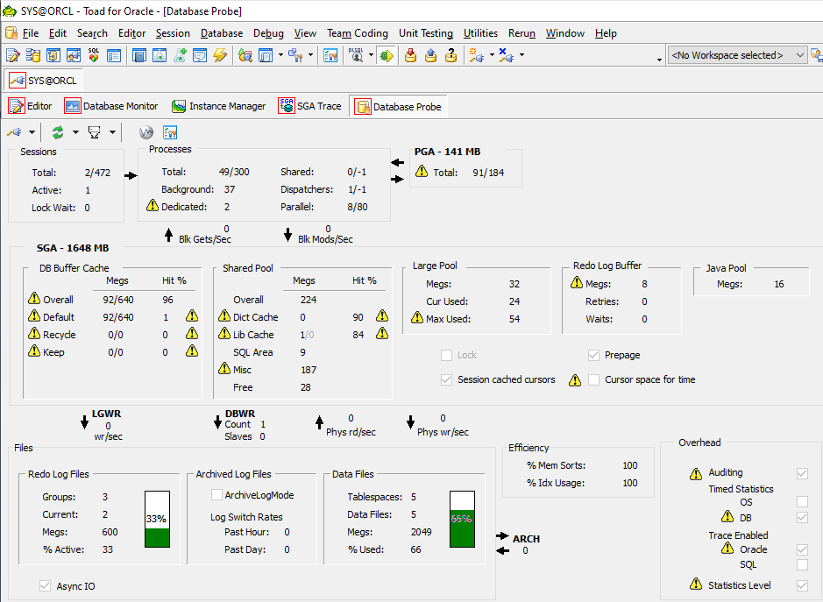823x602 pixels.
Task: Open the No Workspace selected dropdown
Action: [x=737, y=55]
